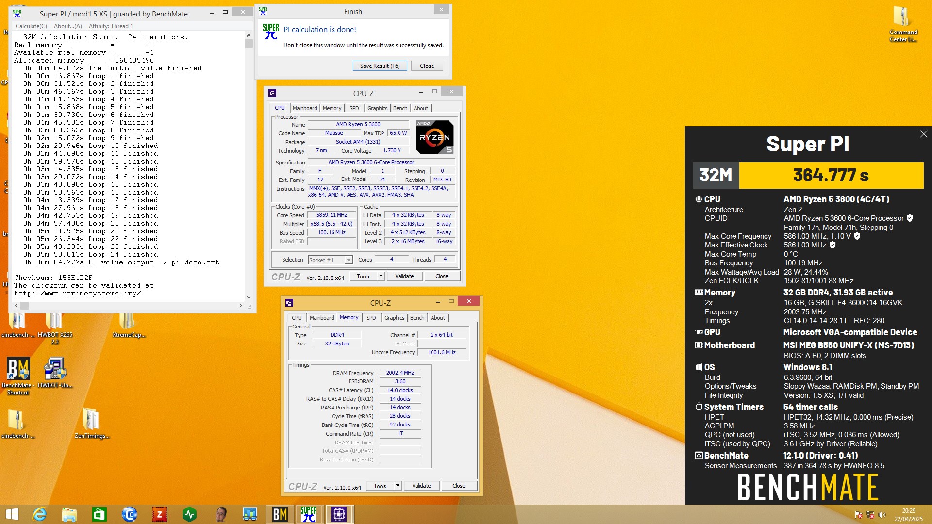Viewport: 932px width, 524px height.
Task: Click Super PI horizontal scrollbar right arrow
Action: pos(240,305)
